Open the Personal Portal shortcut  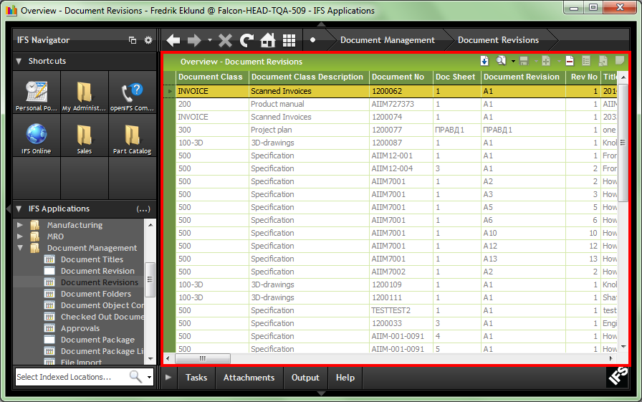(37, 92)
